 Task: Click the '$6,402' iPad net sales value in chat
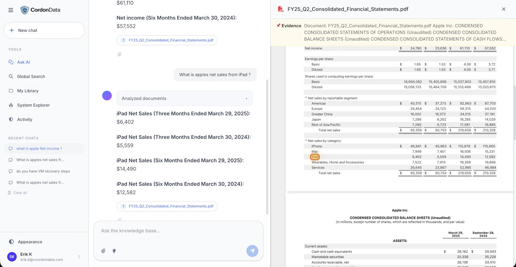click(x=125, y=122)
